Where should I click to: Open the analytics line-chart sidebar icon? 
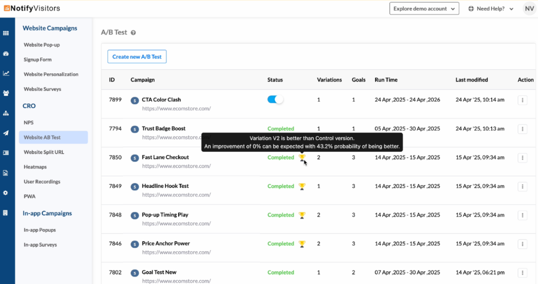(6, 73)
